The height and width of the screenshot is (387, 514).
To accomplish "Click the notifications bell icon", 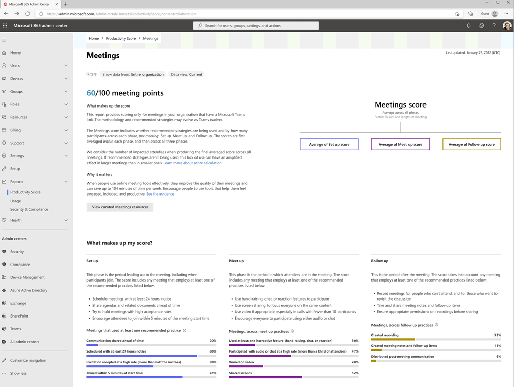I will 468,26.
